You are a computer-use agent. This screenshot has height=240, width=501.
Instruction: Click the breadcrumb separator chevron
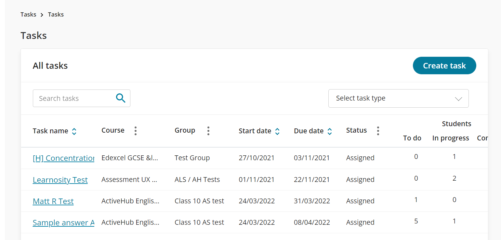tap(42, 15)
